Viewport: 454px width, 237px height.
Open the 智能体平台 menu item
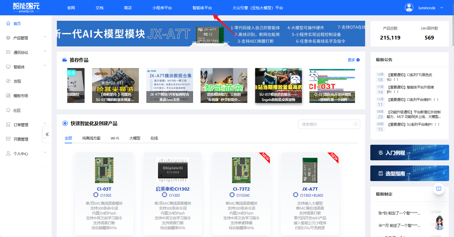(x=202, y=8)
